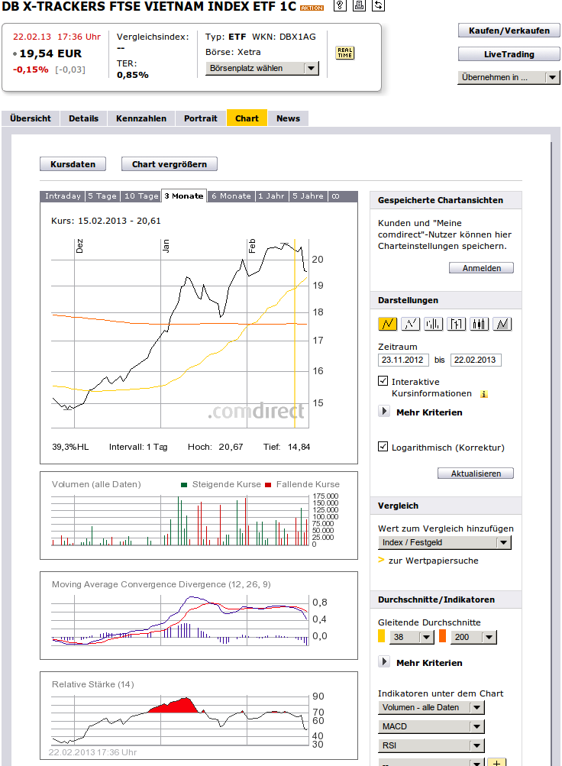
Task: Click the refresh arrows icon in header
Action: pos(378,5)
